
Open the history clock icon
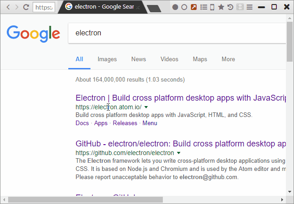[230, 7]
